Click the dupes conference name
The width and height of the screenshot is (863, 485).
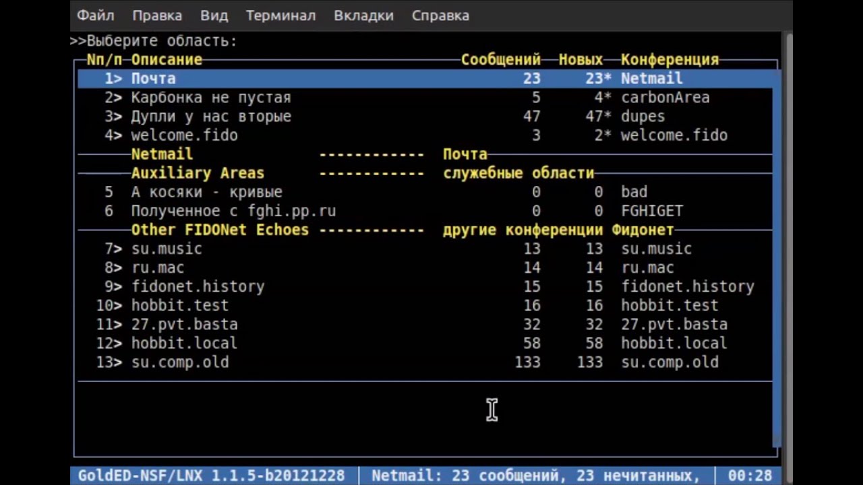click(643, 117)
